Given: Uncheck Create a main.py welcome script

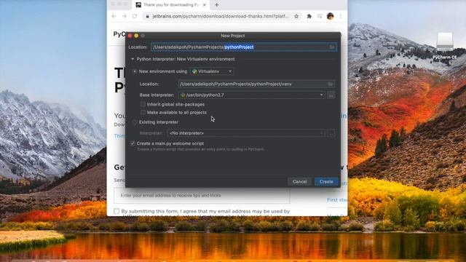Looking at the screenshot, I should click(x=133, y=143).
